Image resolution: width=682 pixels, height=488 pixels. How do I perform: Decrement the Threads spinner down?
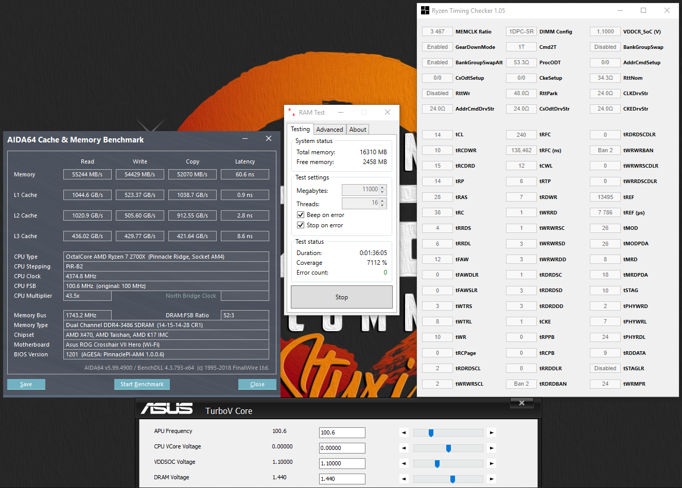pos(382,206)
